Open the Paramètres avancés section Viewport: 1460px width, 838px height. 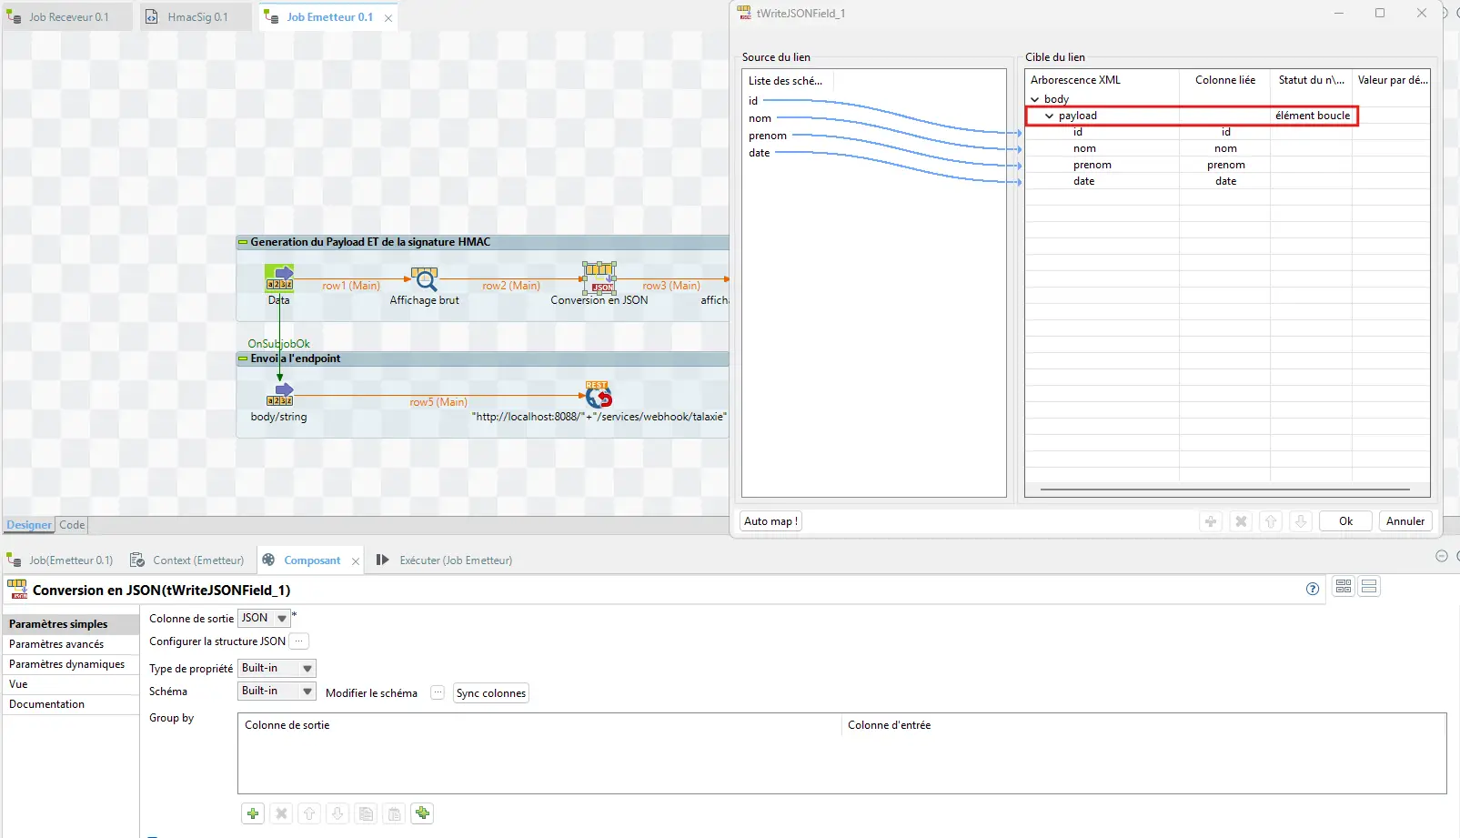56,644
